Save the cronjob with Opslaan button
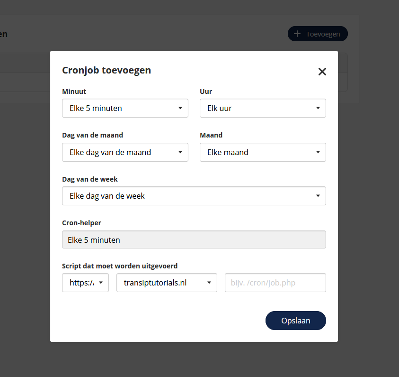The width and height of the screenshot is (399, 377). pyautogui.click(x=295, y=321)
